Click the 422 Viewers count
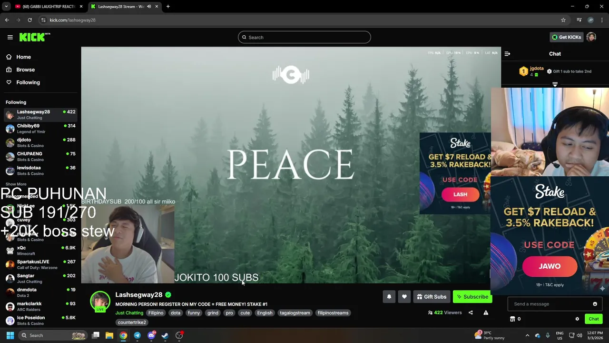This screenshot has height=343, width=609. pyautogui.click(x=445, y=313)
